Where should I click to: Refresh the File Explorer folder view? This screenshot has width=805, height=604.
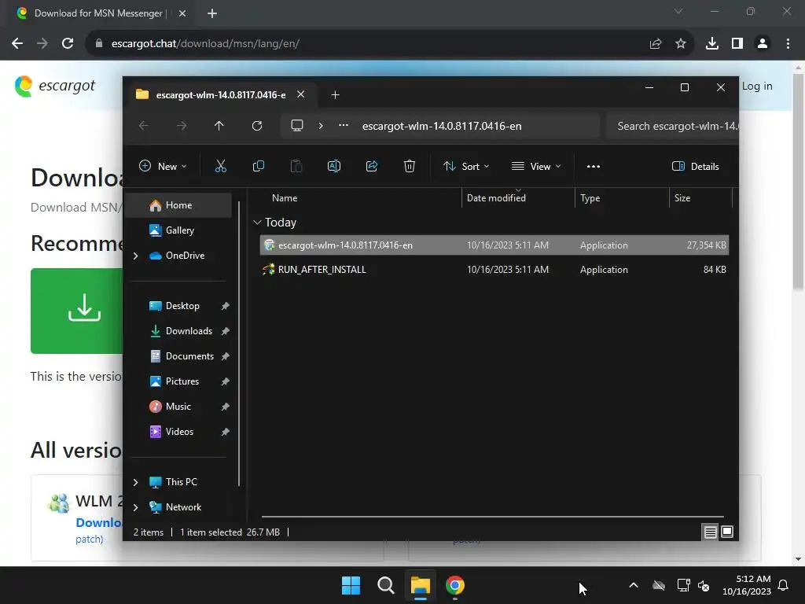coord(257,126)
